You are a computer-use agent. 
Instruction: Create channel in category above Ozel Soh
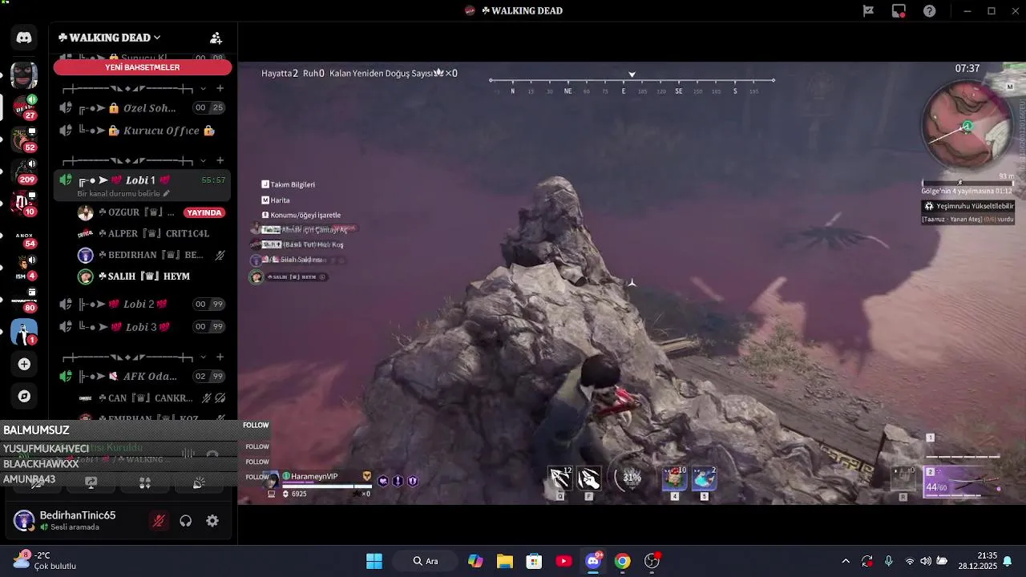tap(220, 89)
